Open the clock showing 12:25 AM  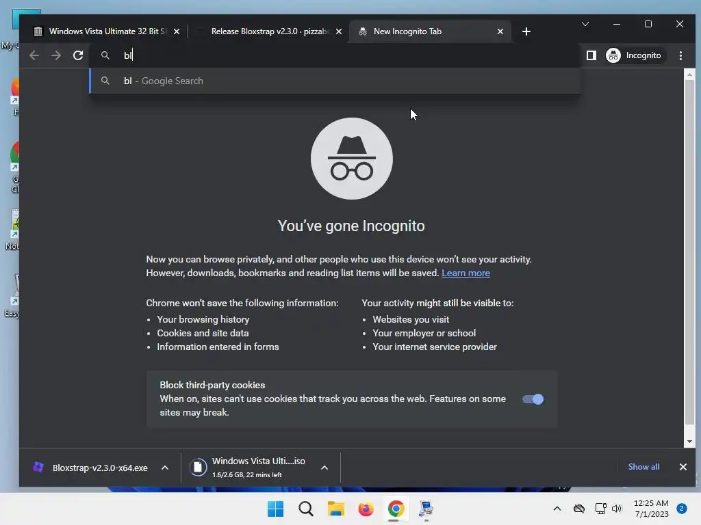click(x=651, y=509)
